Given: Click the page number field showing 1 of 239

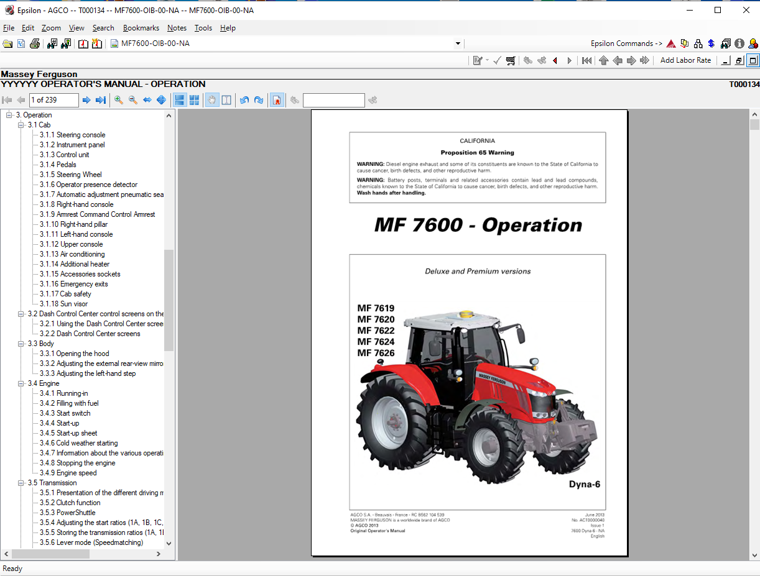Looking at the screenshot, I should pyautogui.click(x=53, y=100).
